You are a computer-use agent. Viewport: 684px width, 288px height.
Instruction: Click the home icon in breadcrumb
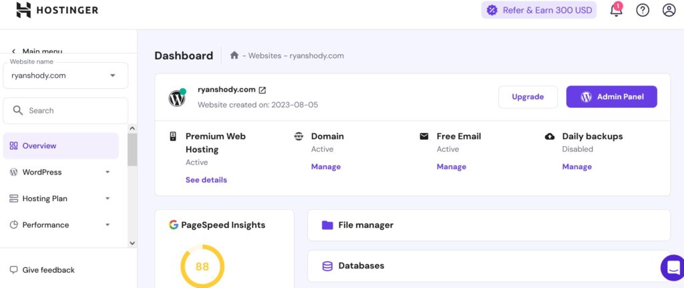pos(234,55)
